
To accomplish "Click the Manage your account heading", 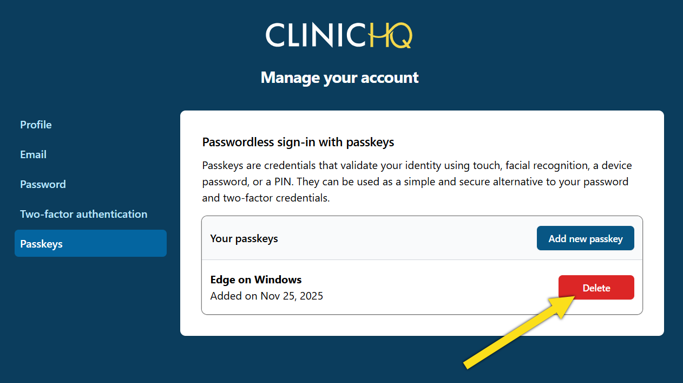I will (x=339, y=77).
